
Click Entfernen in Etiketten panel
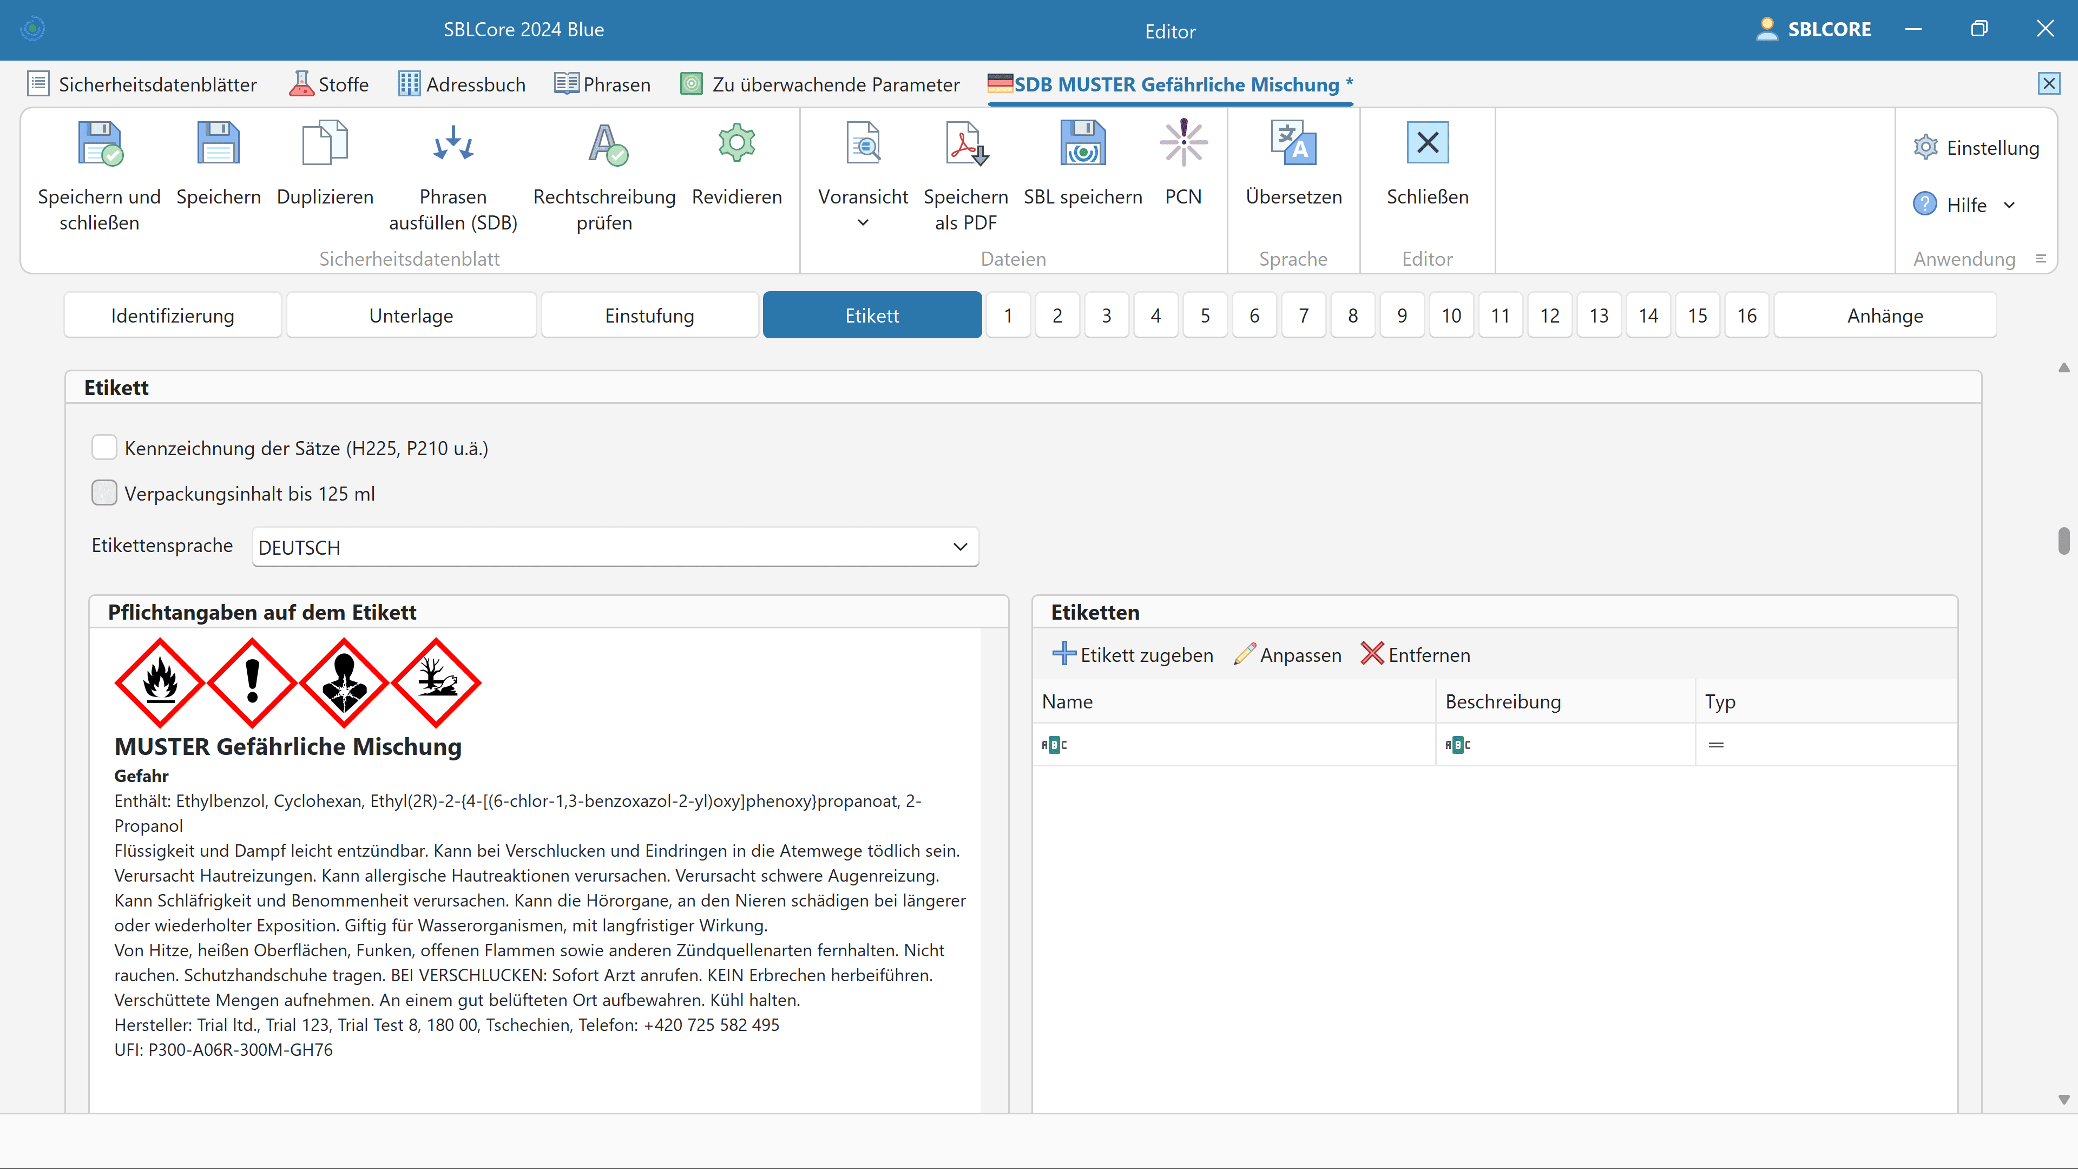point(1416,654)
